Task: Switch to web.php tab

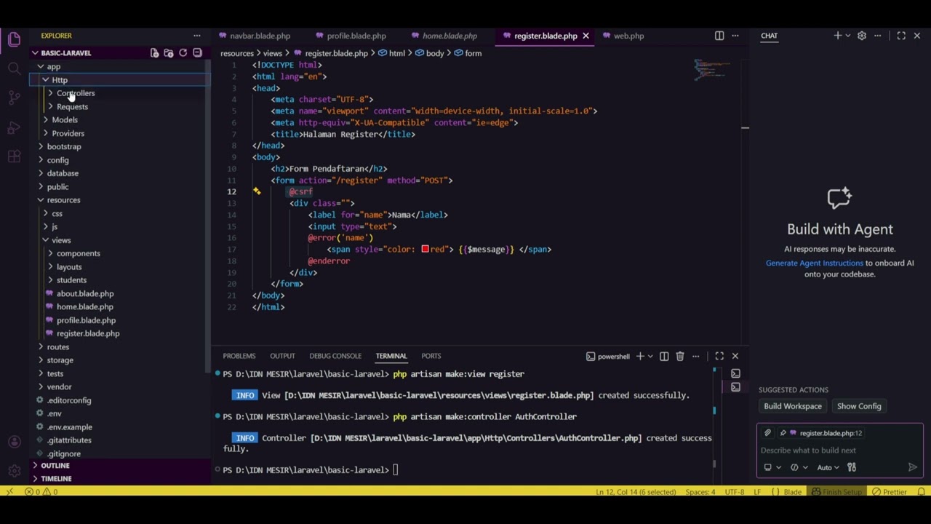Action: coord(628,36)
